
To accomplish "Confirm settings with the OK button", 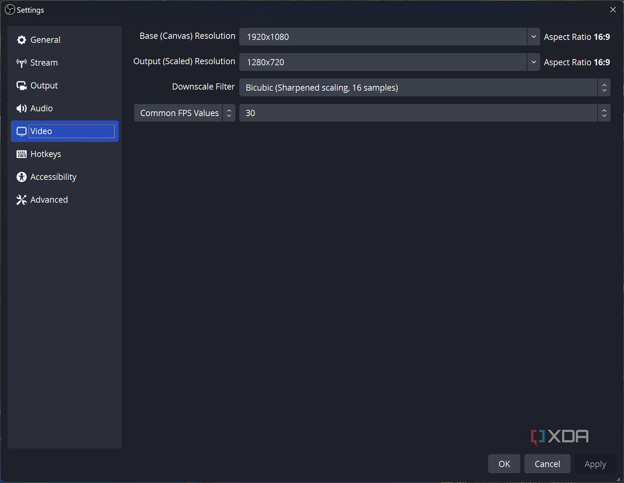I will click(504, 464).
